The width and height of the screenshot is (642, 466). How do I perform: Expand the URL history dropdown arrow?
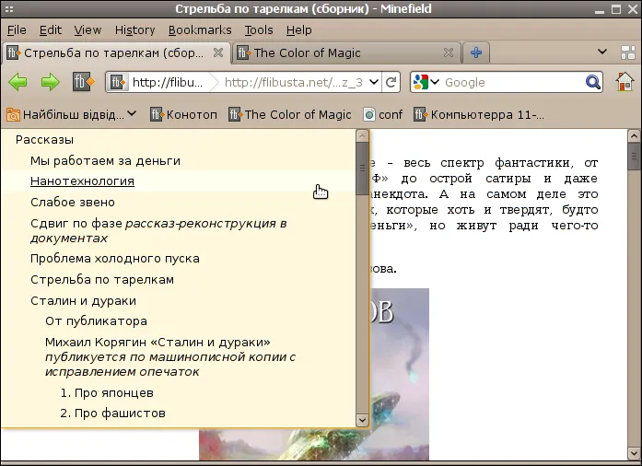click(x=373, y=82)
